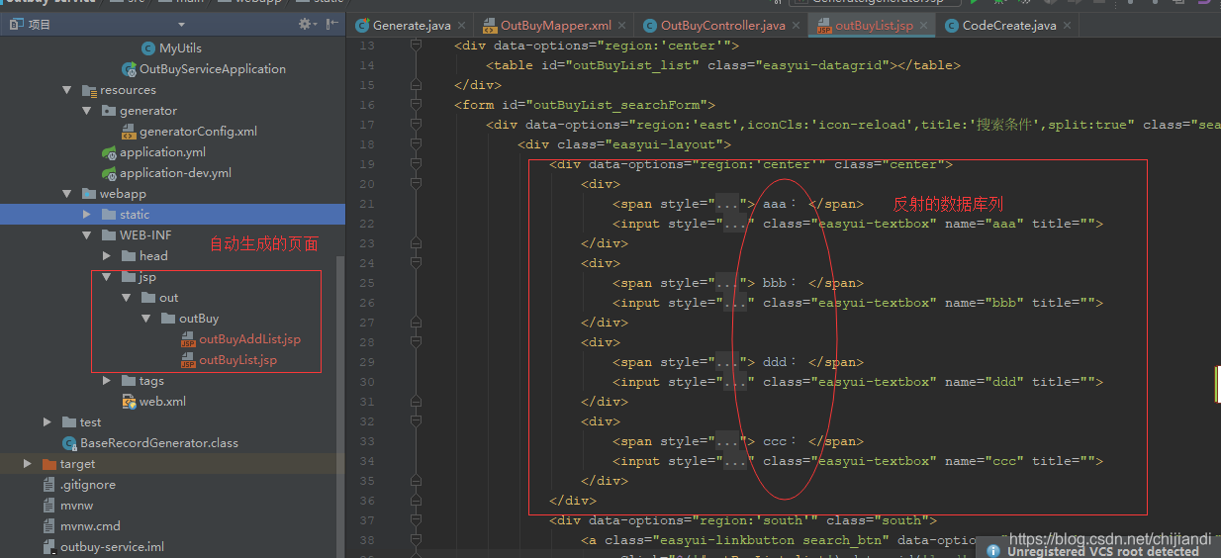The image size is (1221, 558).
Task: Expand the static folder
Action: tap(88, 215)
